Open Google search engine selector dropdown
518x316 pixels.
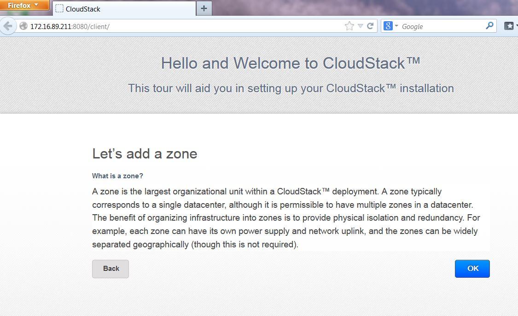391,26
